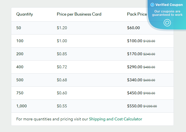Click "Our coupons are guaranteed to work" text
186x132 pixels.
click(167, 13)
